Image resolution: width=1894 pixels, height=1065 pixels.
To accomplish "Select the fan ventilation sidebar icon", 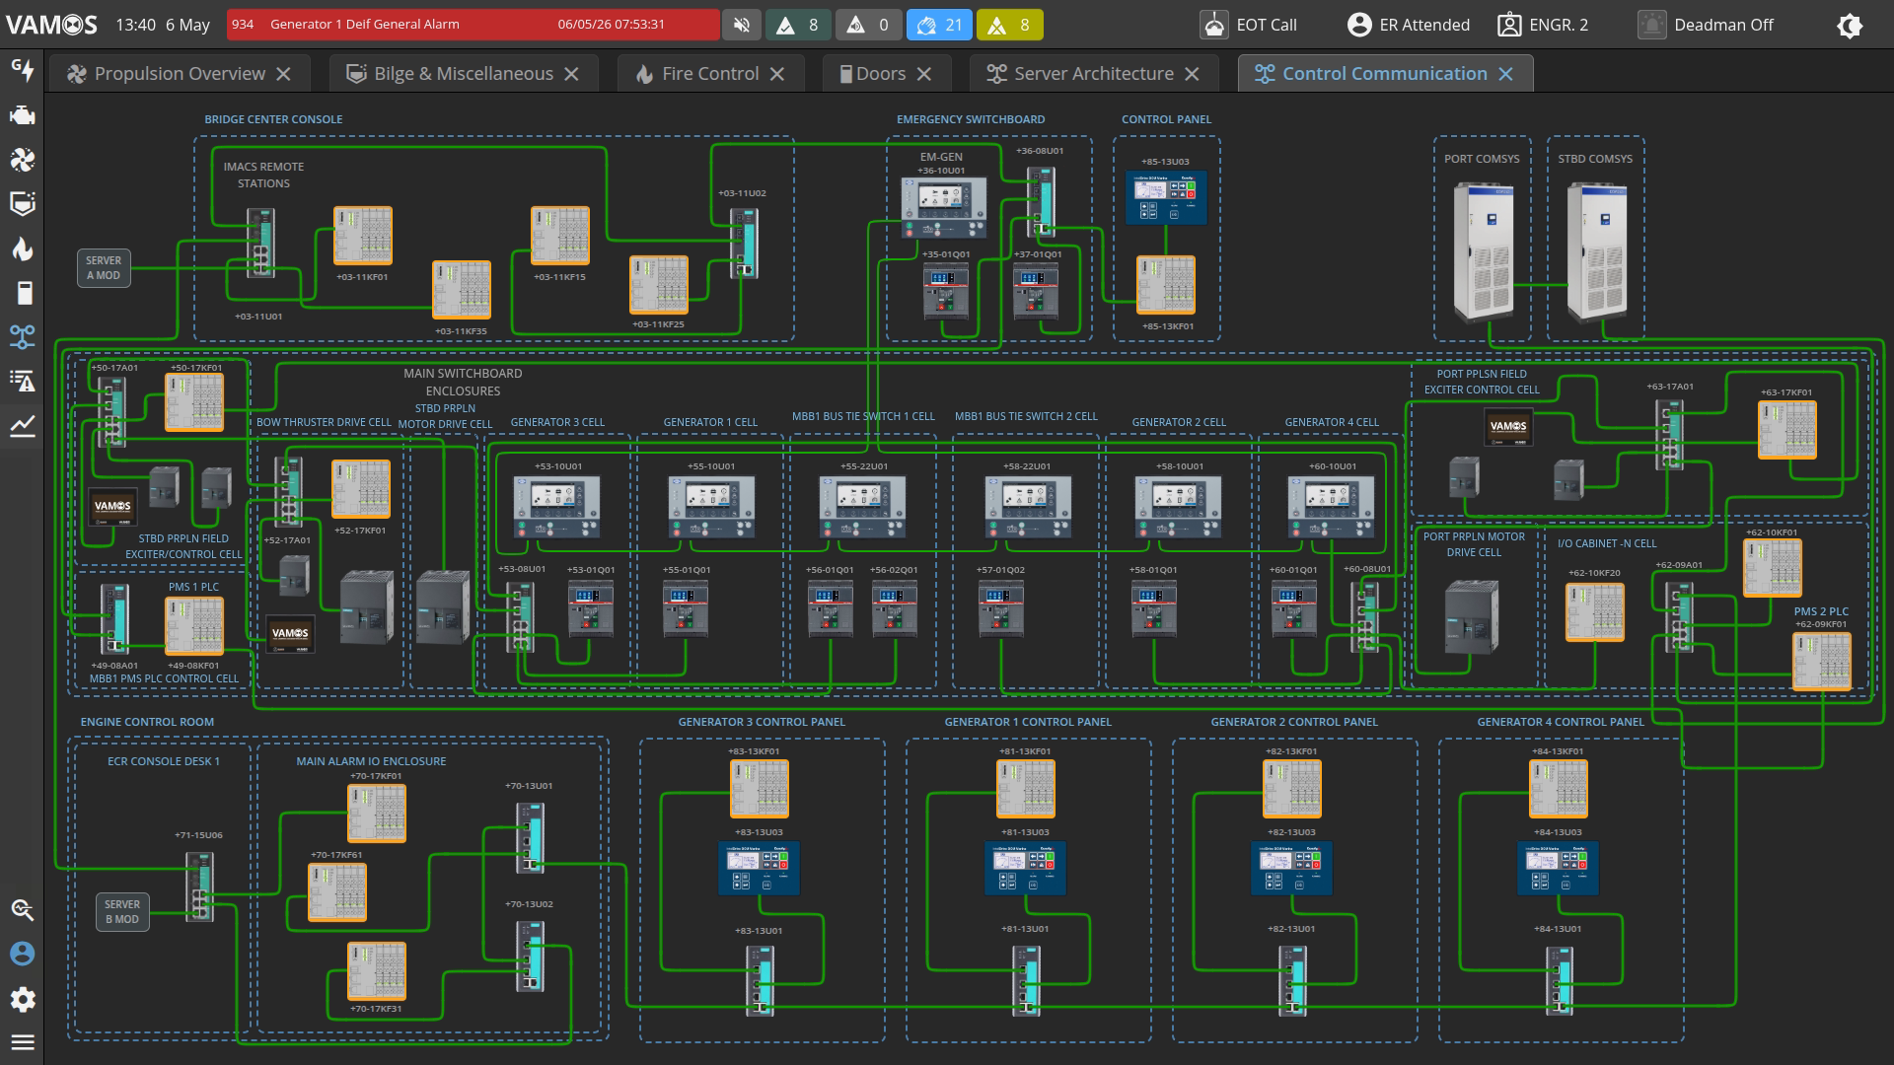I will (x=22, y=160).
